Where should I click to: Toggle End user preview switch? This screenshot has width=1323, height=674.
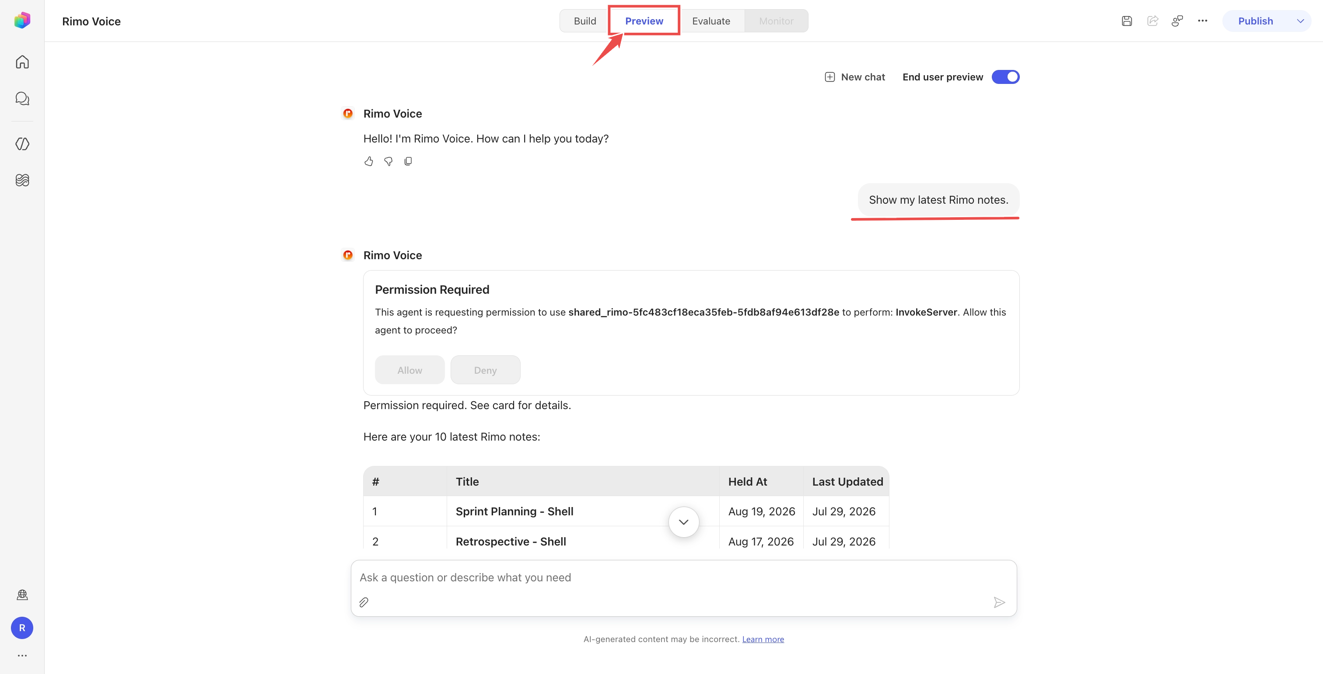[x=1005, y=77]
